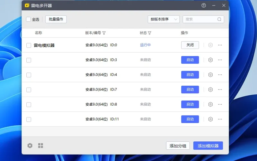The image size is (257, 161).
Task: Open more options menu for ID:7 row
Action: pos(220,90)
